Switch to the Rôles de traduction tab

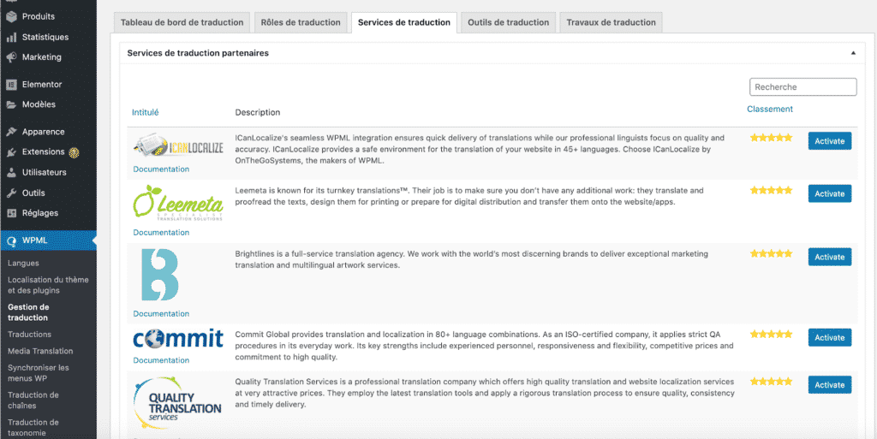click(x=301, y=22)
